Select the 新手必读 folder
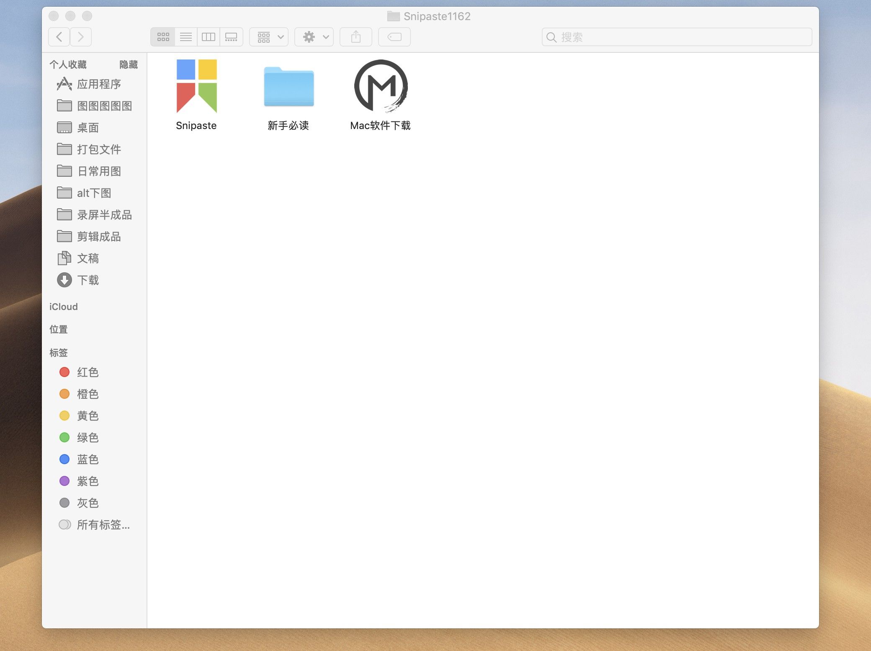Screen dimensions: 871x651 [x=289, y=86]
